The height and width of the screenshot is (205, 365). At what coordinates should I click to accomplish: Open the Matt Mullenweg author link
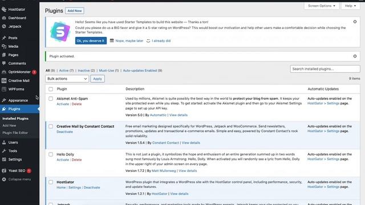(x=164, y=171)
